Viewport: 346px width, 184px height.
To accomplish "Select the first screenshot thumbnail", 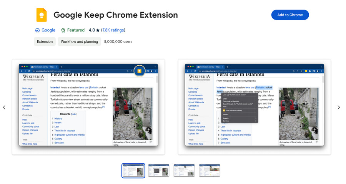I will [x=133, y=171].
